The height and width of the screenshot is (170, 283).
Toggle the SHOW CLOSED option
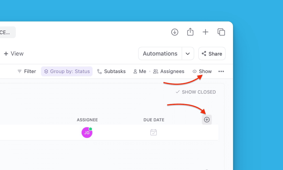pyautogui.click(x=195, y=92)
